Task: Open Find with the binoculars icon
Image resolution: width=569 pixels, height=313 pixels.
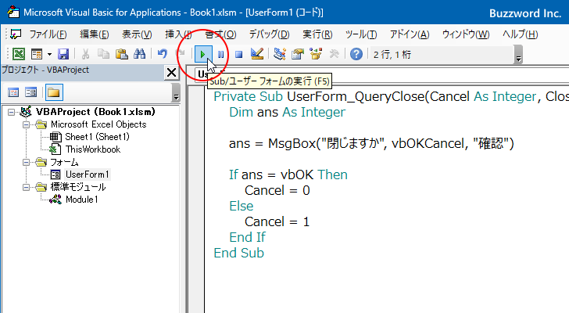Action: click(x=139, y=55)
